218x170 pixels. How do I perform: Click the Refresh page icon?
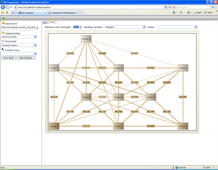(169, 7)
